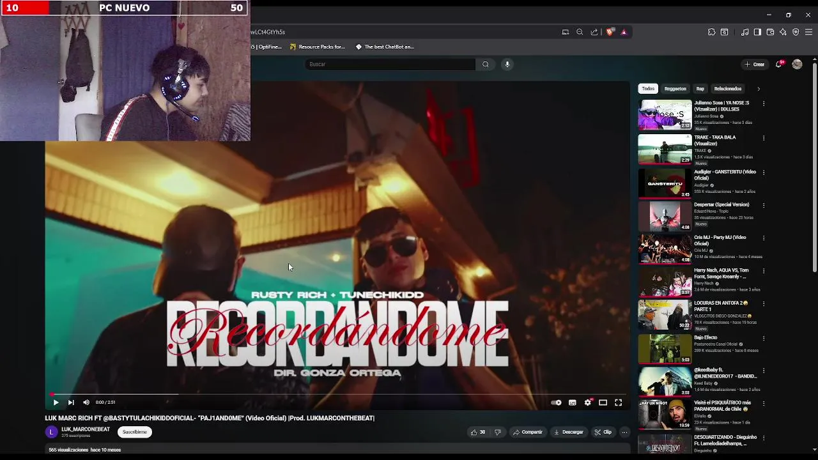Open The best ChatBot an... bookmark

click(385, 47)
